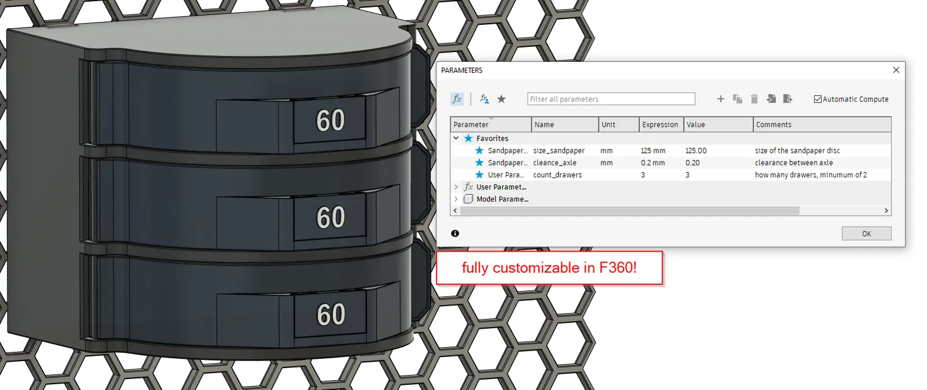Click the copy parameters icon
Screen dimensions: 927x390
(x=738, y=99)
